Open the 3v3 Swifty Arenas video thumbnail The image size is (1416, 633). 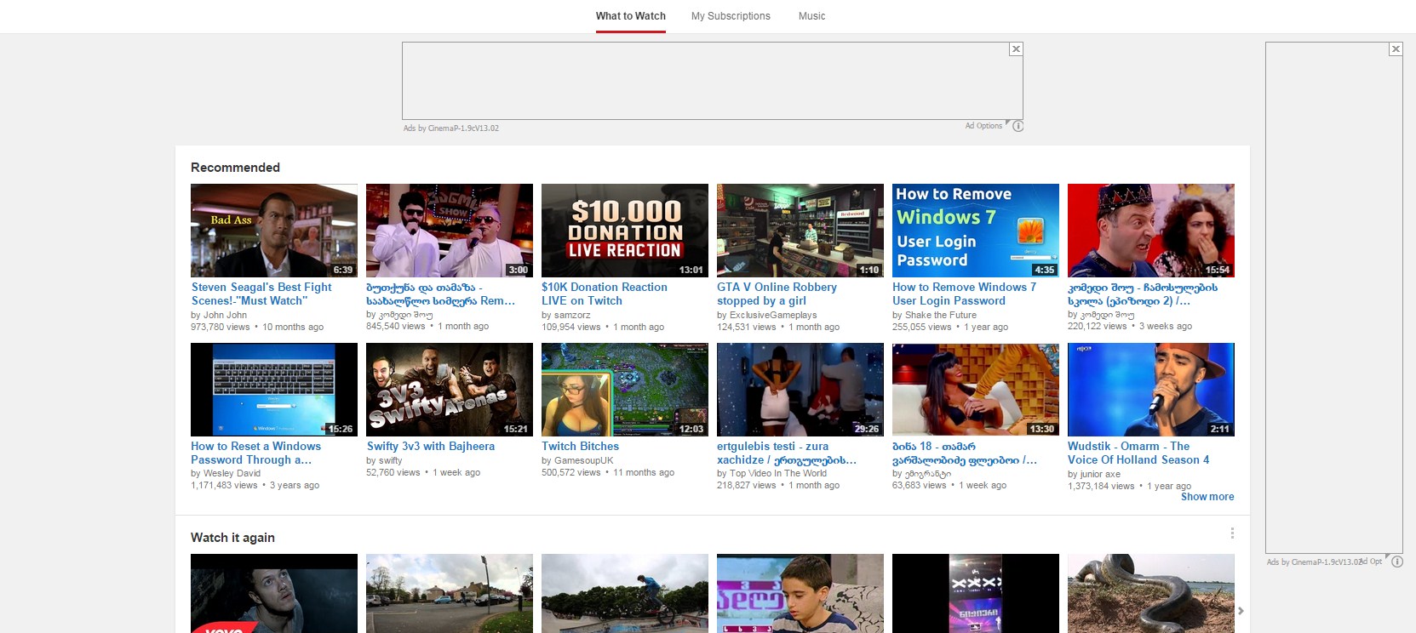point(449,389)
